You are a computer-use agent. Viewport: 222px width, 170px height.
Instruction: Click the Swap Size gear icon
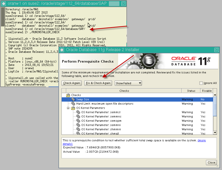[x=73, y=100]
